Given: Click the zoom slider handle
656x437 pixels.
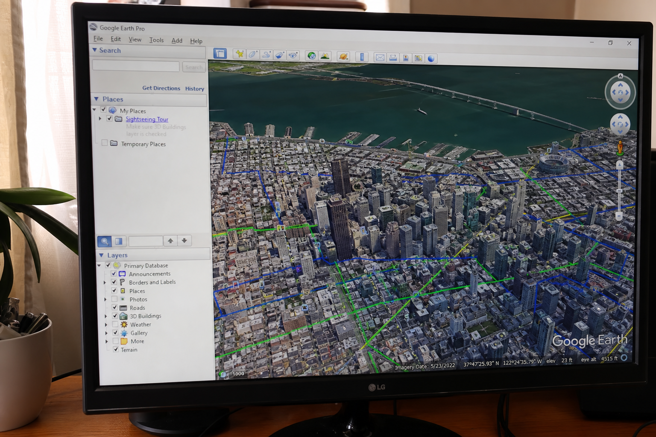Looking at the screenshot, I should point(619,190).
